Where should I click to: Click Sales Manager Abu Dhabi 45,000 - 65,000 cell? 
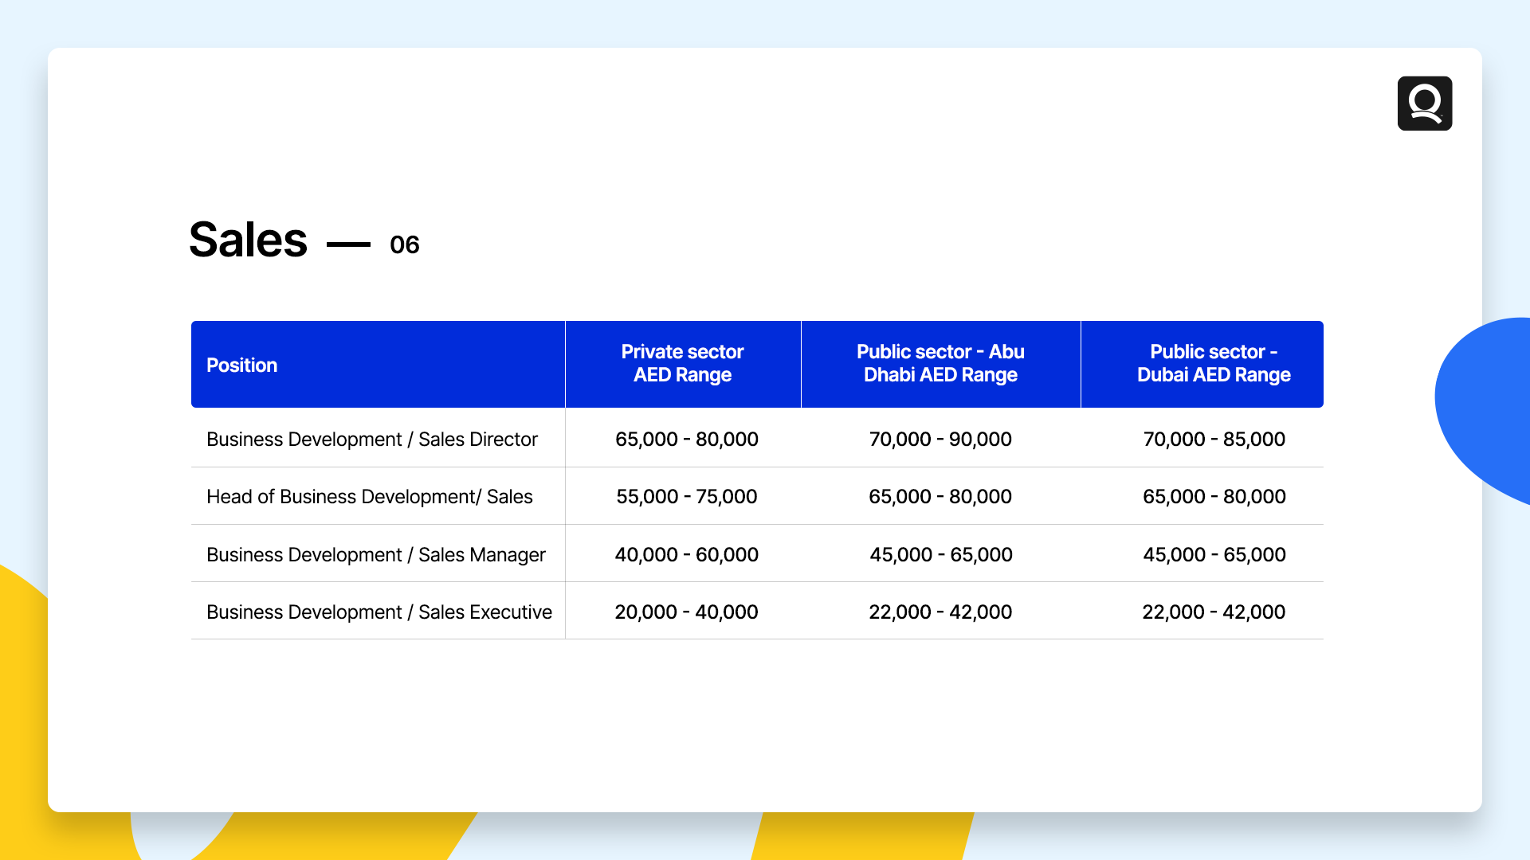coord(940,554)
